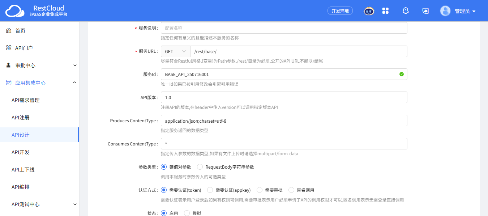Open the GET method dropdown
Screen dimensions: 488x216
175,51
